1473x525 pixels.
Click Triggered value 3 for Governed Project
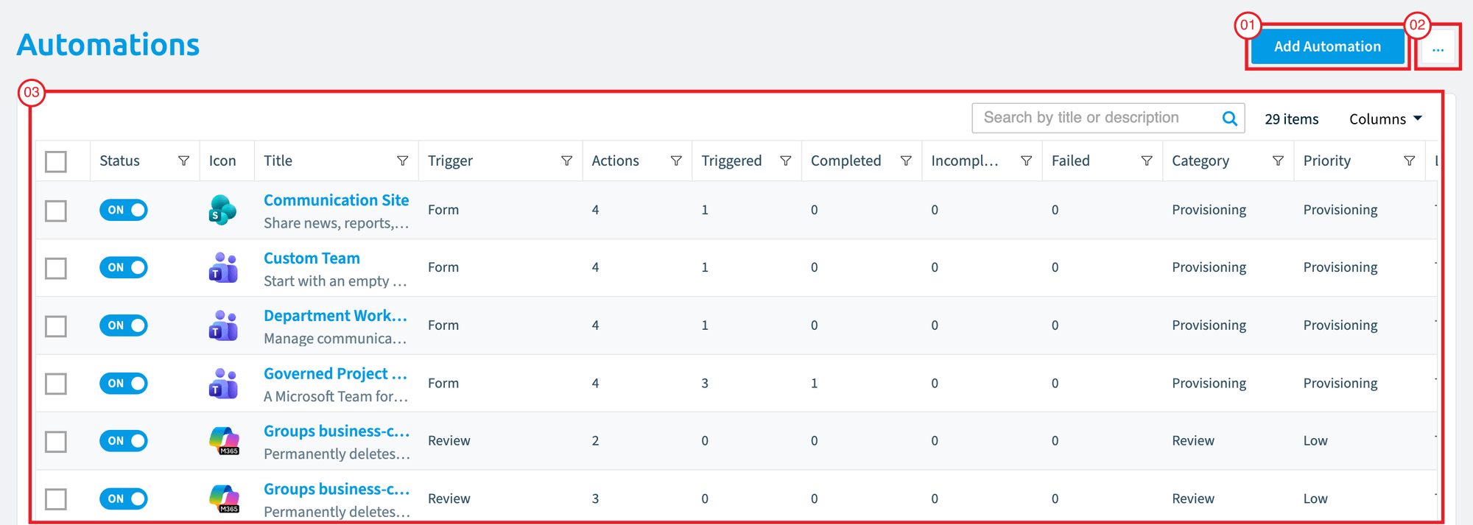[705, 383]
